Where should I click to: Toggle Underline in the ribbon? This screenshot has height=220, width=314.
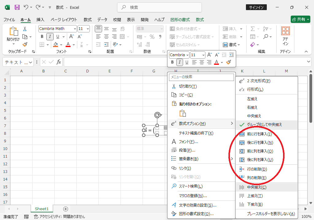click(58, 37)
